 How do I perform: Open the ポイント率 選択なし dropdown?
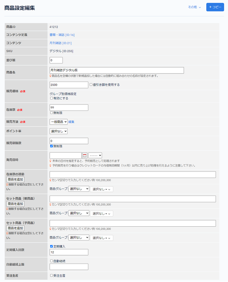click(x=59, y=131)
